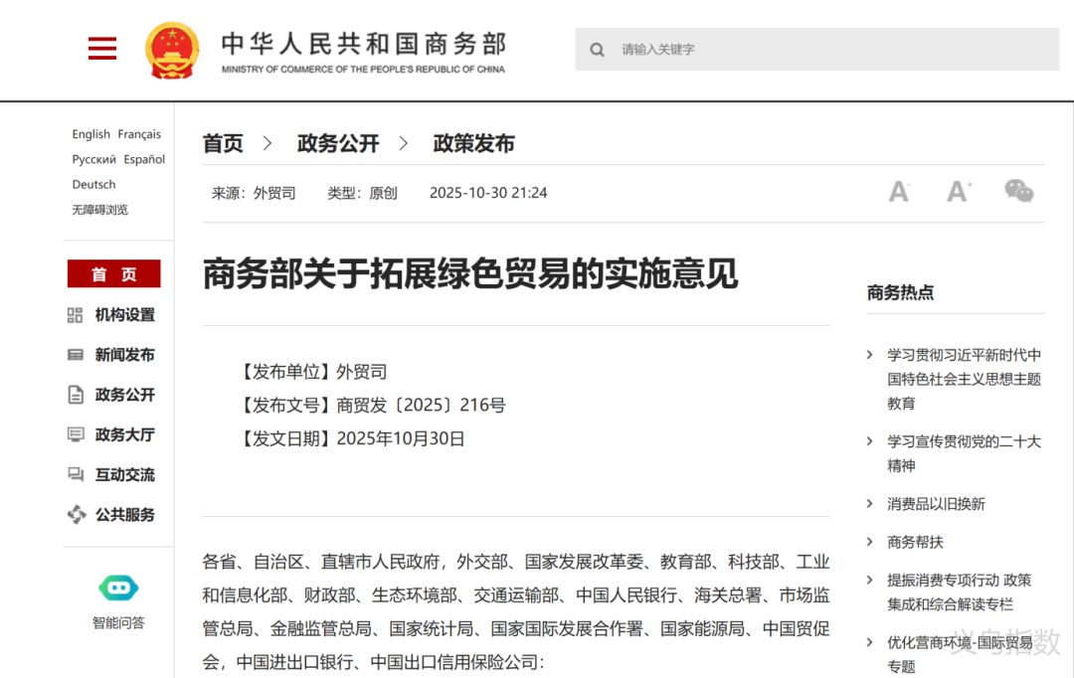Image resolution: width=1074 pixels, height=678 pixels.
Task: Switch site language to Français
Action: click(x=139, y=134)
